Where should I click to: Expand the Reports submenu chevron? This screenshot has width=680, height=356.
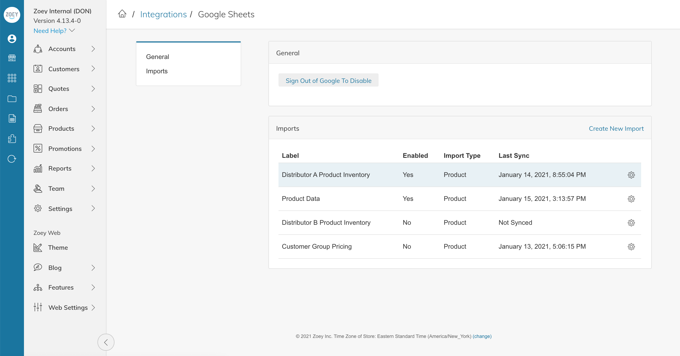point(93,168)
